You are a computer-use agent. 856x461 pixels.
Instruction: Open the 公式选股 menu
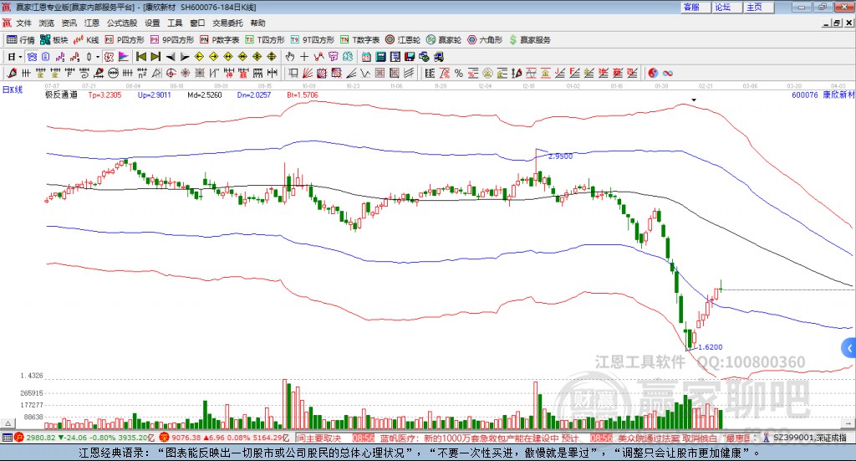tap(122, 23)
